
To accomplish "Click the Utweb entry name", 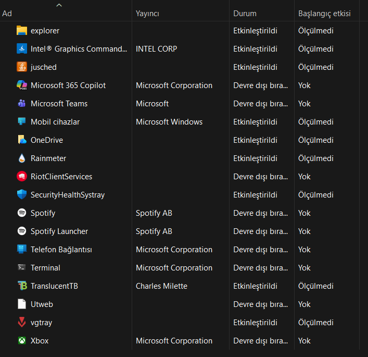I will (x=42, y=304).
